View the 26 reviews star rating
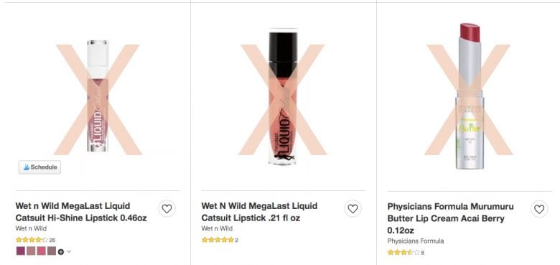560x265 pixels. (x=35, y=240)
